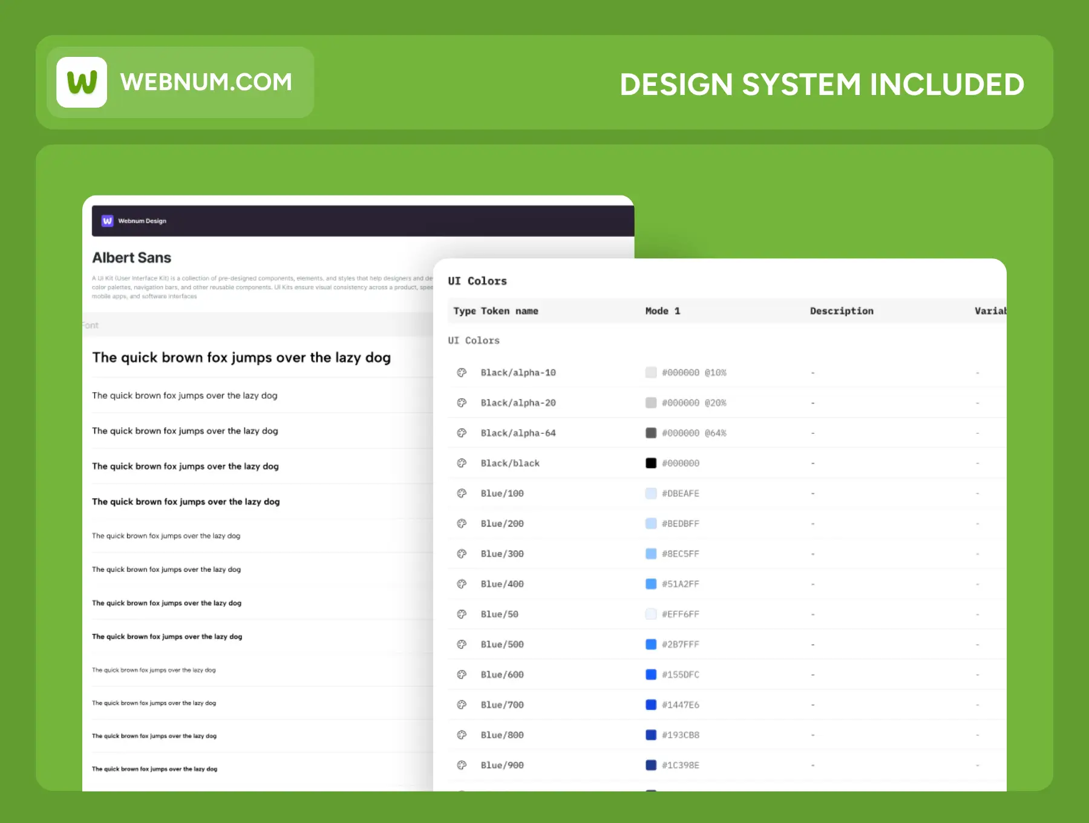The height and width of the screenshot is (823, 1089).
Task: Click the palette icon for Blue/400
Action: pos(462,584)
